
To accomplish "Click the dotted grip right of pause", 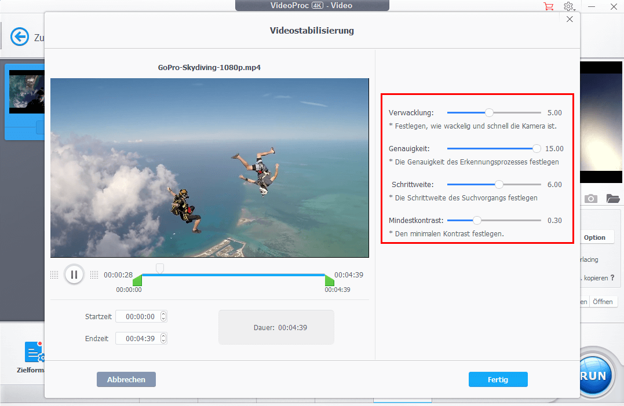I will click(x=94, y=275).
